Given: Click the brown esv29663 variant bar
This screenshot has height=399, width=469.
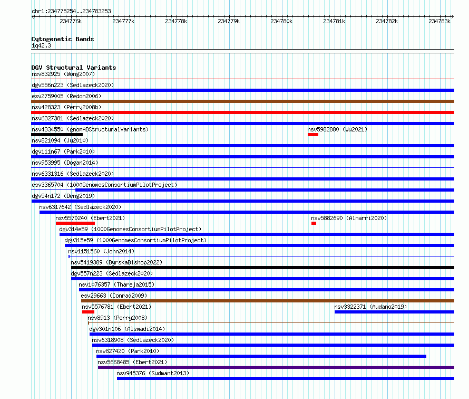Looking at the screenshot, I should pos(268,301).
